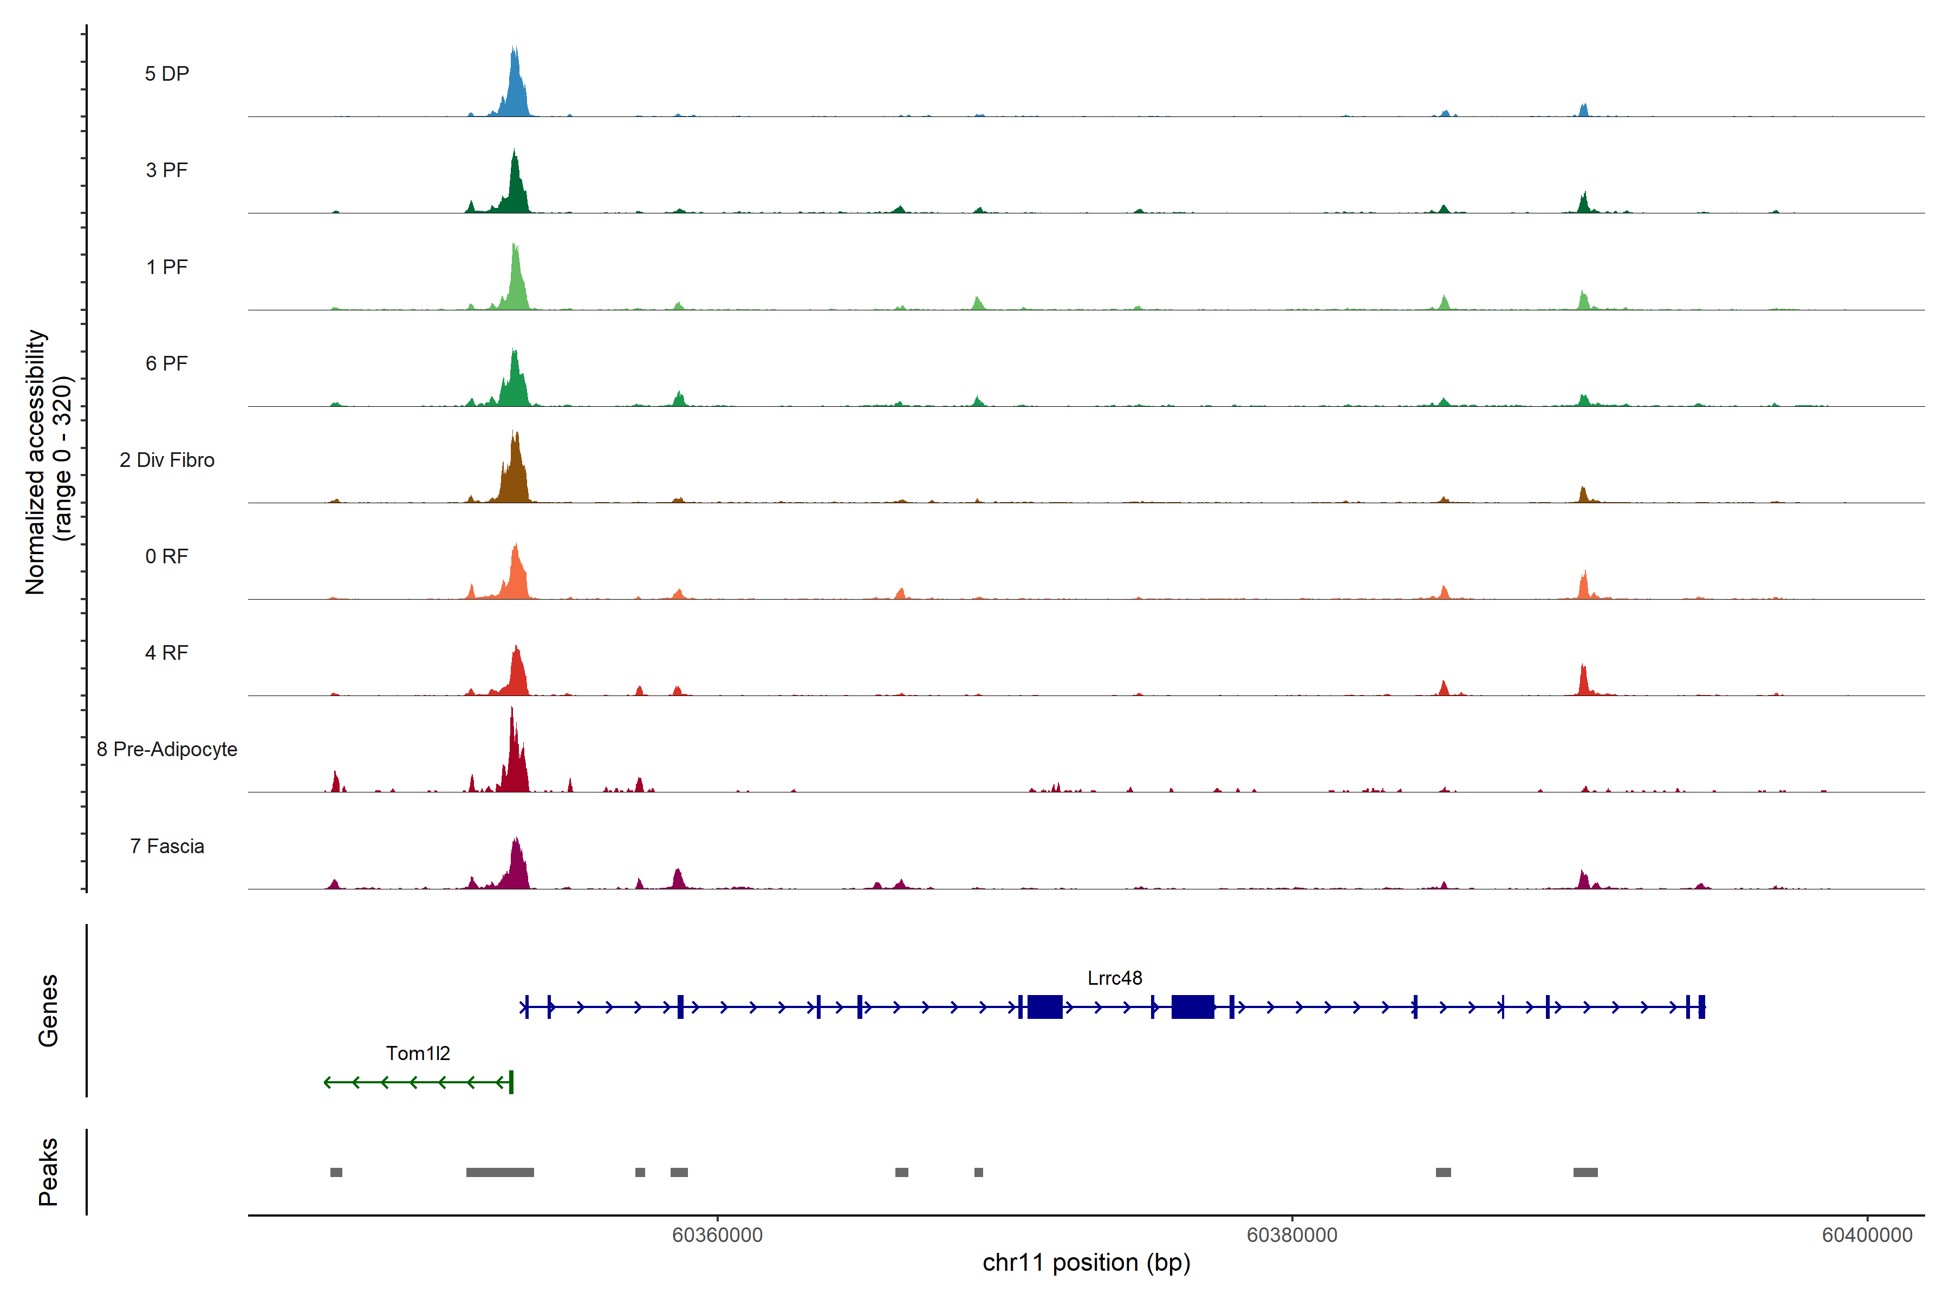Select the 2 Div Fibro label
This screenshot has height=1300, width=1950.
click(167, 459)
